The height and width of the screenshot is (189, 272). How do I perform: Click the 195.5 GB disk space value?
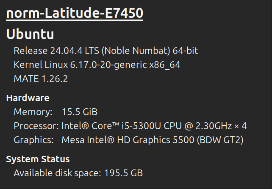(x=124, y=173)
